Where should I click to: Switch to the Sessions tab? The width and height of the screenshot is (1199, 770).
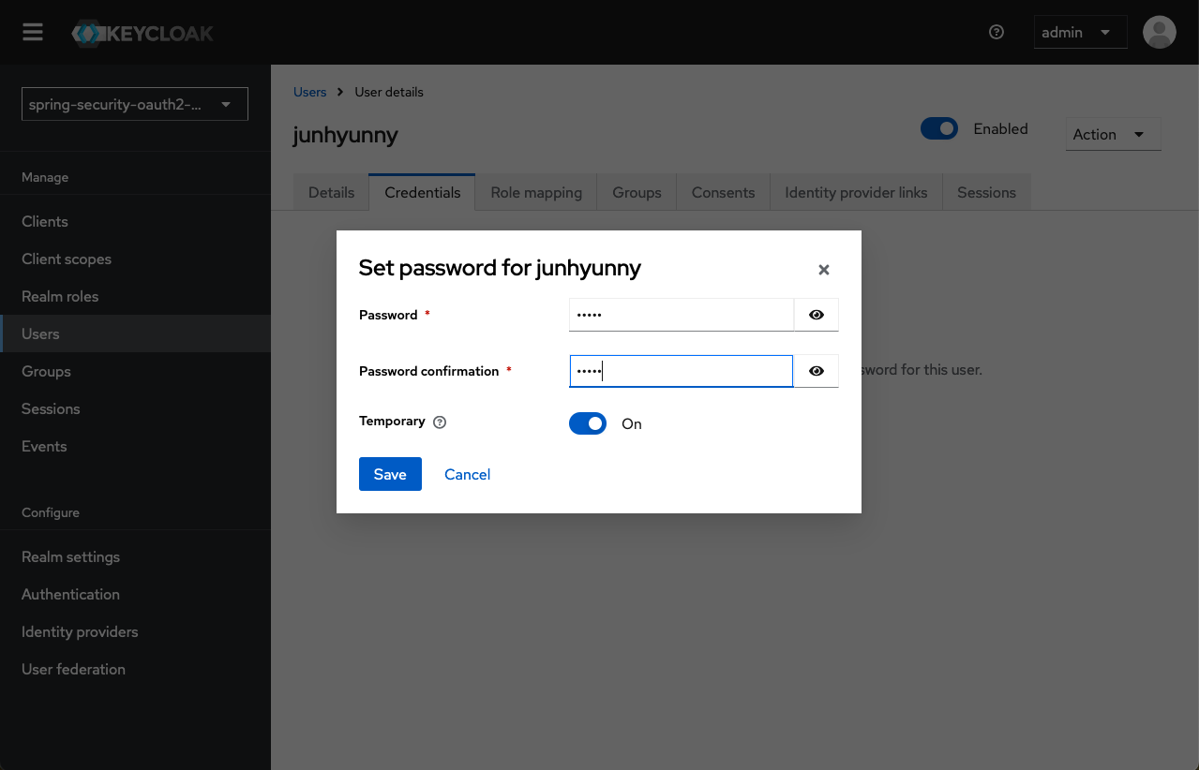[986, 192]
